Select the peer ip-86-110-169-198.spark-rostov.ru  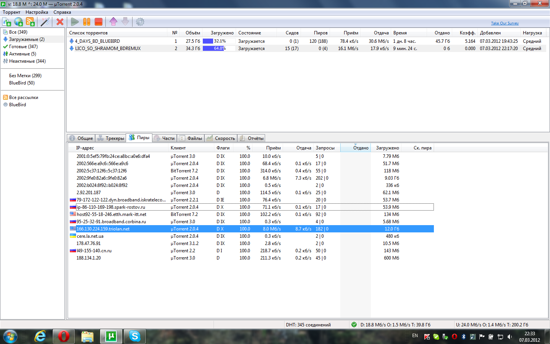[x=251, y=207]
